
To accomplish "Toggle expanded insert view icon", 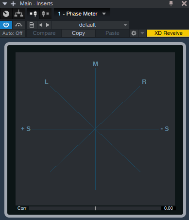I will coord(34,14).
